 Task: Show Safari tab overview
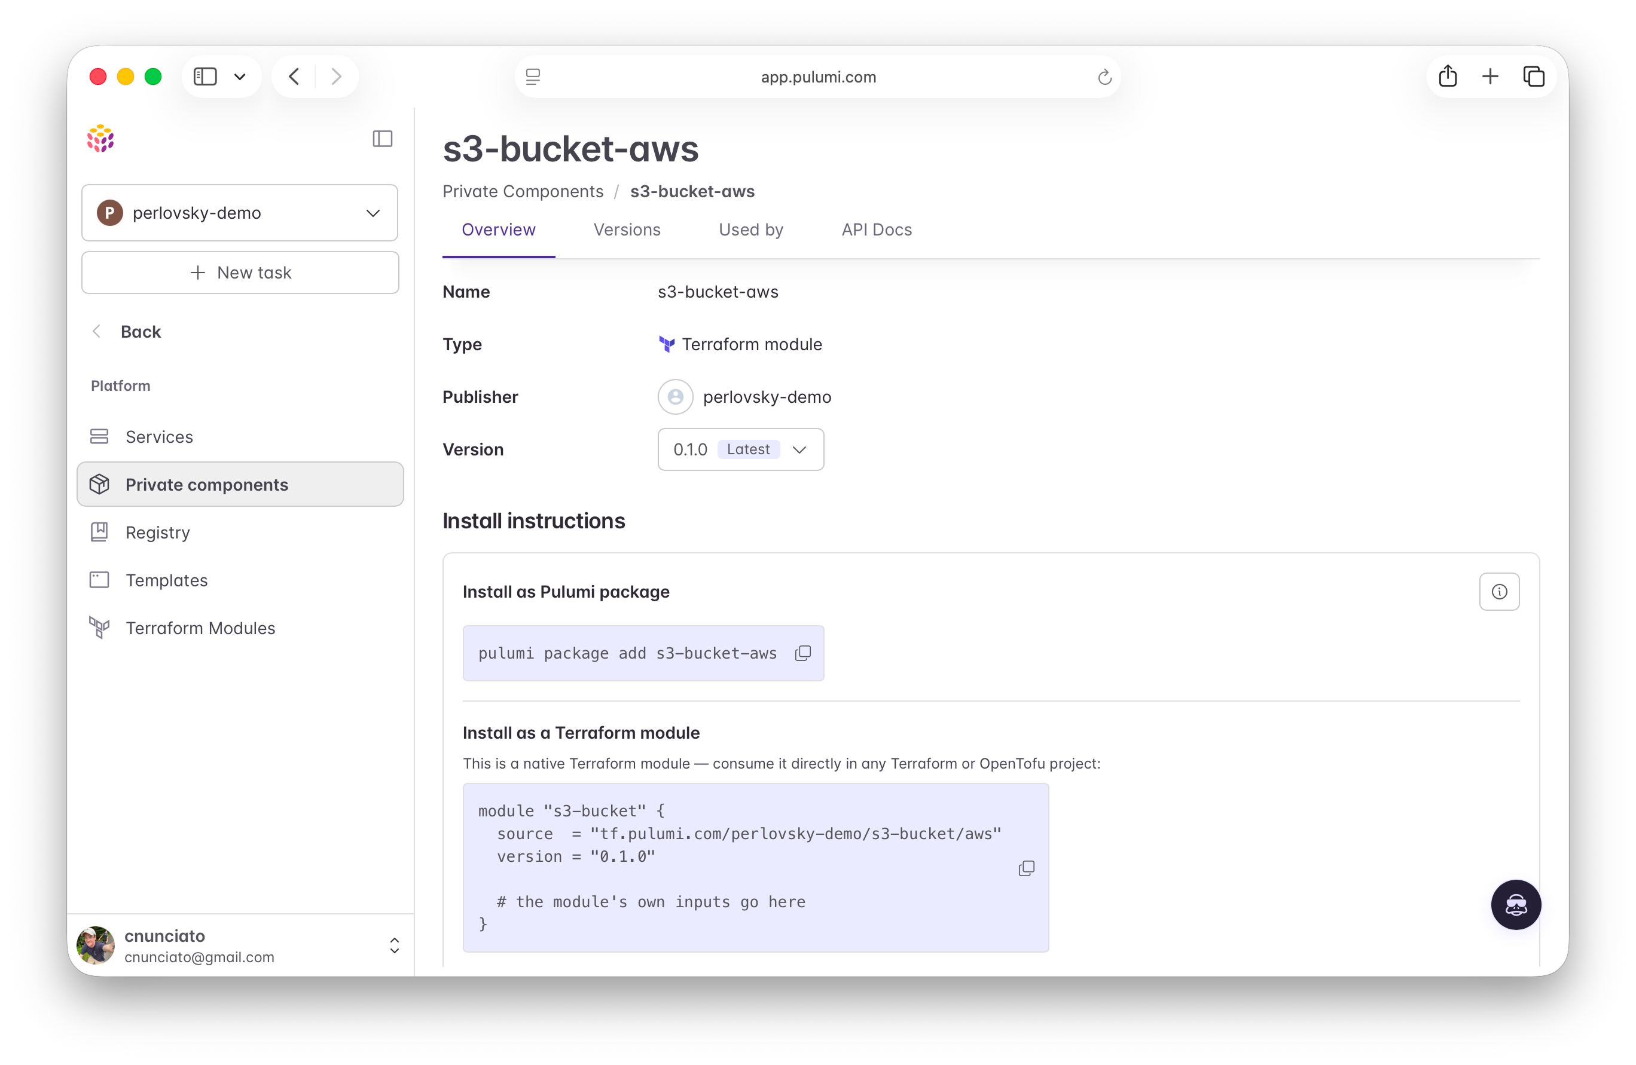(1534, 76)
